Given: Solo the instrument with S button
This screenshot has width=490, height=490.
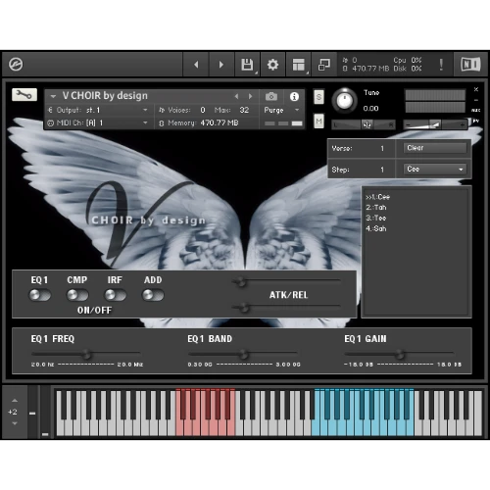Looking at the screenshot, I should (318, 97).
